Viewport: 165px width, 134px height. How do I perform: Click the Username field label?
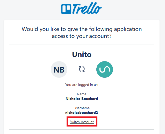82,108
